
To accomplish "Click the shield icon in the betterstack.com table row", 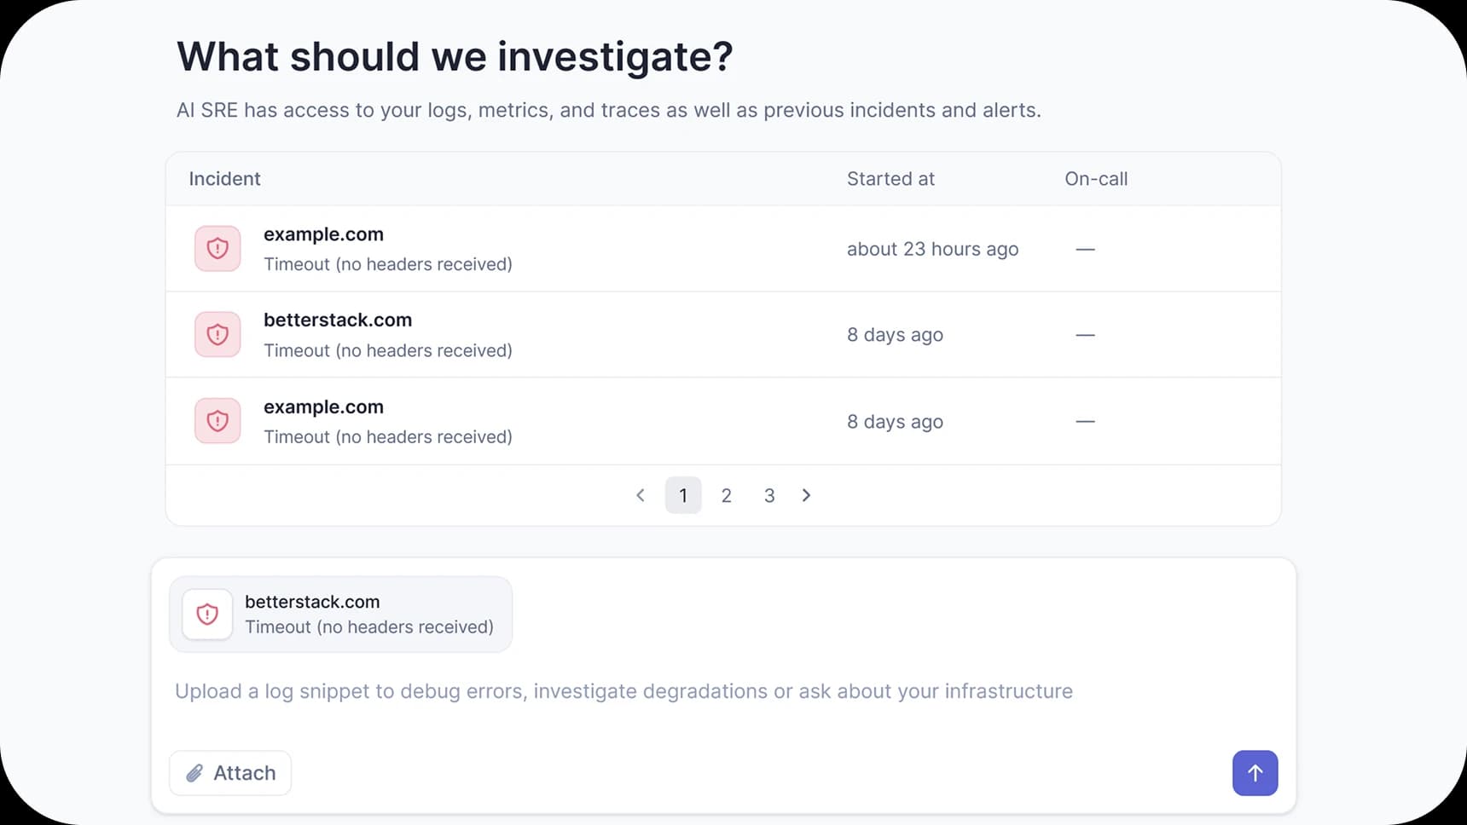I will 217,334.
